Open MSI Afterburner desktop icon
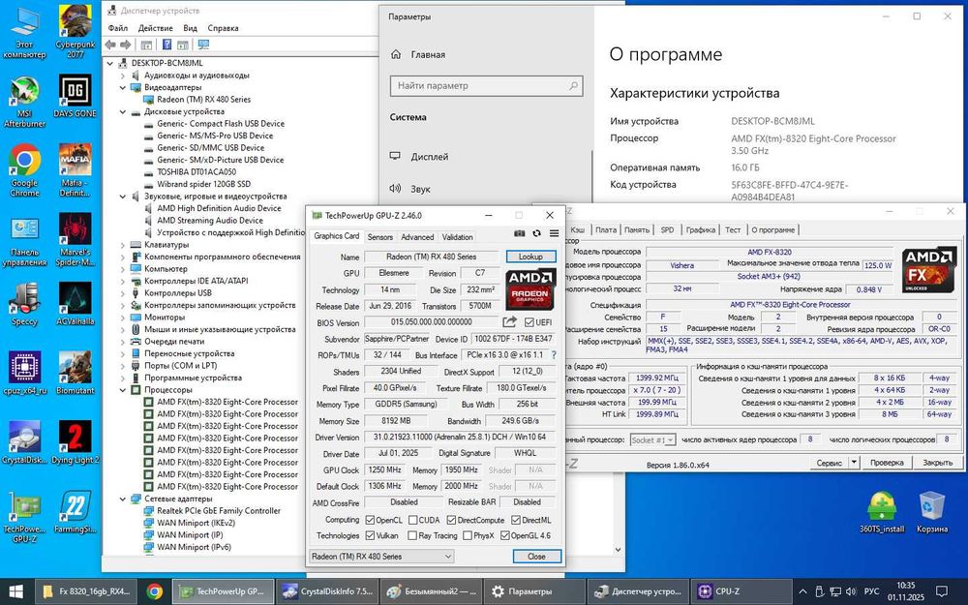This screenshot has width=968, height=605. pyautogui.click(x=25, y=102)
